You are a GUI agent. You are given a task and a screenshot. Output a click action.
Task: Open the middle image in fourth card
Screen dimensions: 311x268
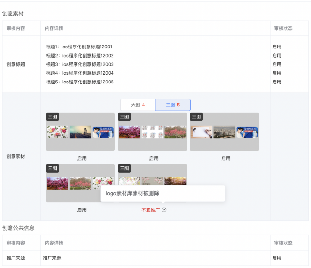pyautogui.click(x=80, y=183)
